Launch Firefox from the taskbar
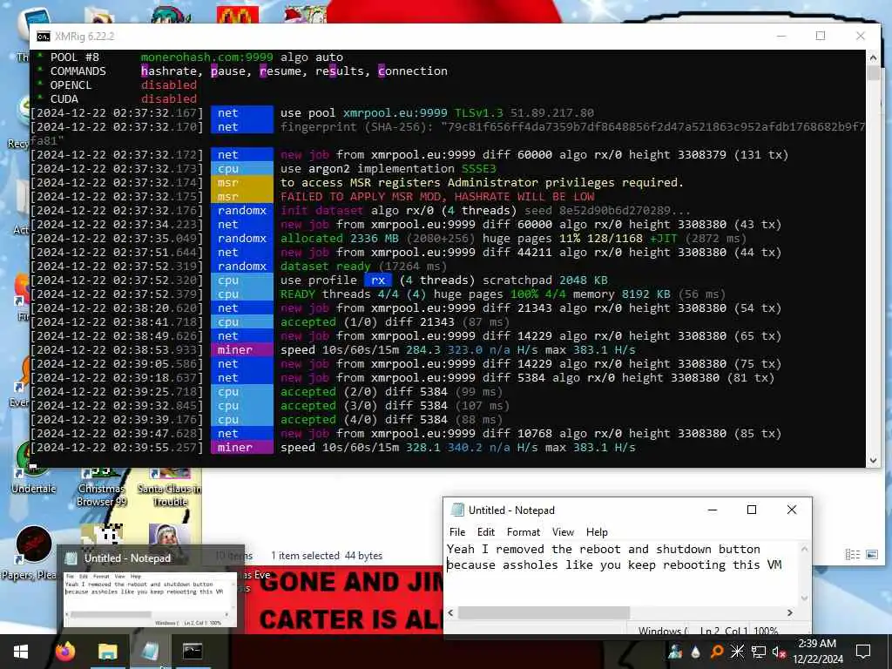The width and height of the screenshot is (892, 669). [x=64, y=652]
